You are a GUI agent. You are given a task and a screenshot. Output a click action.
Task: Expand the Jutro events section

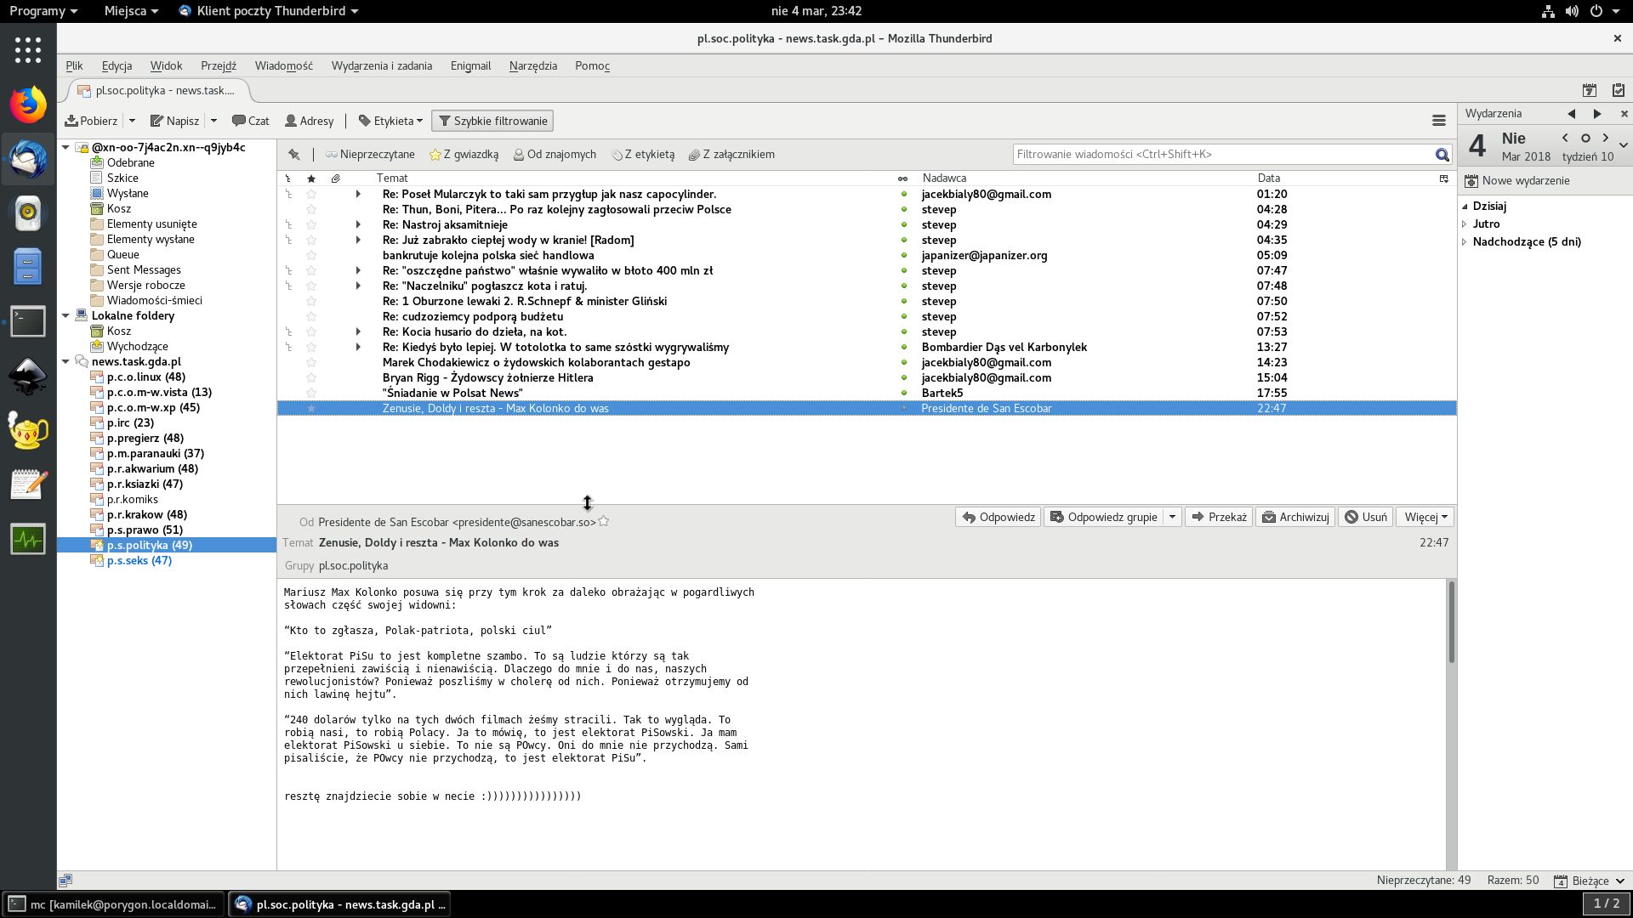1465,224
